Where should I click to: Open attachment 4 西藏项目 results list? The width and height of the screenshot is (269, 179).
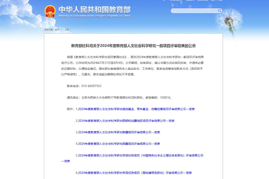(118, 144)
